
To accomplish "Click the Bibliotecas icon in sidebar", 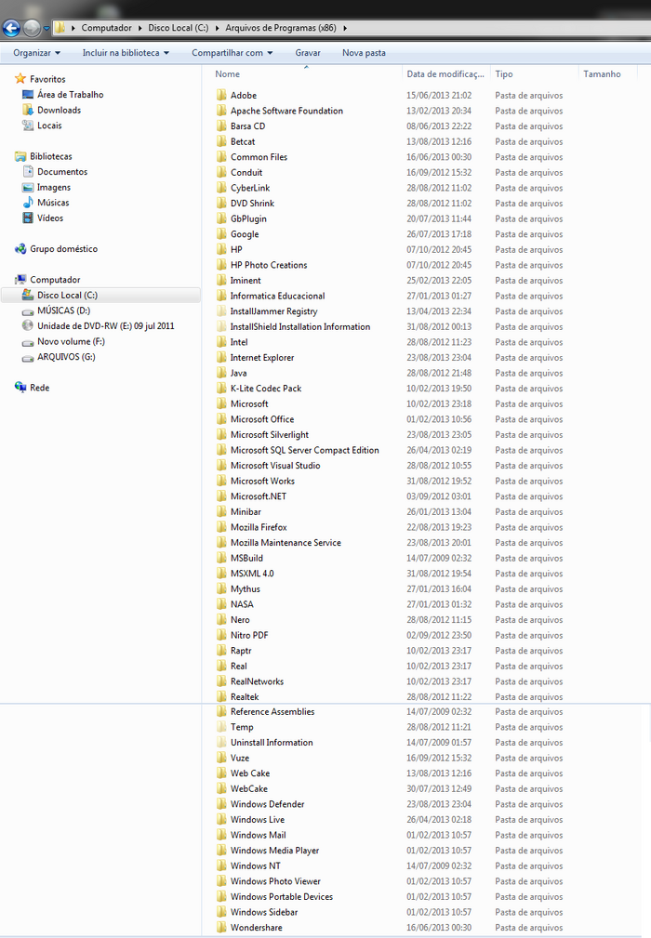I will pyautogui.click(x=20, y=156).
